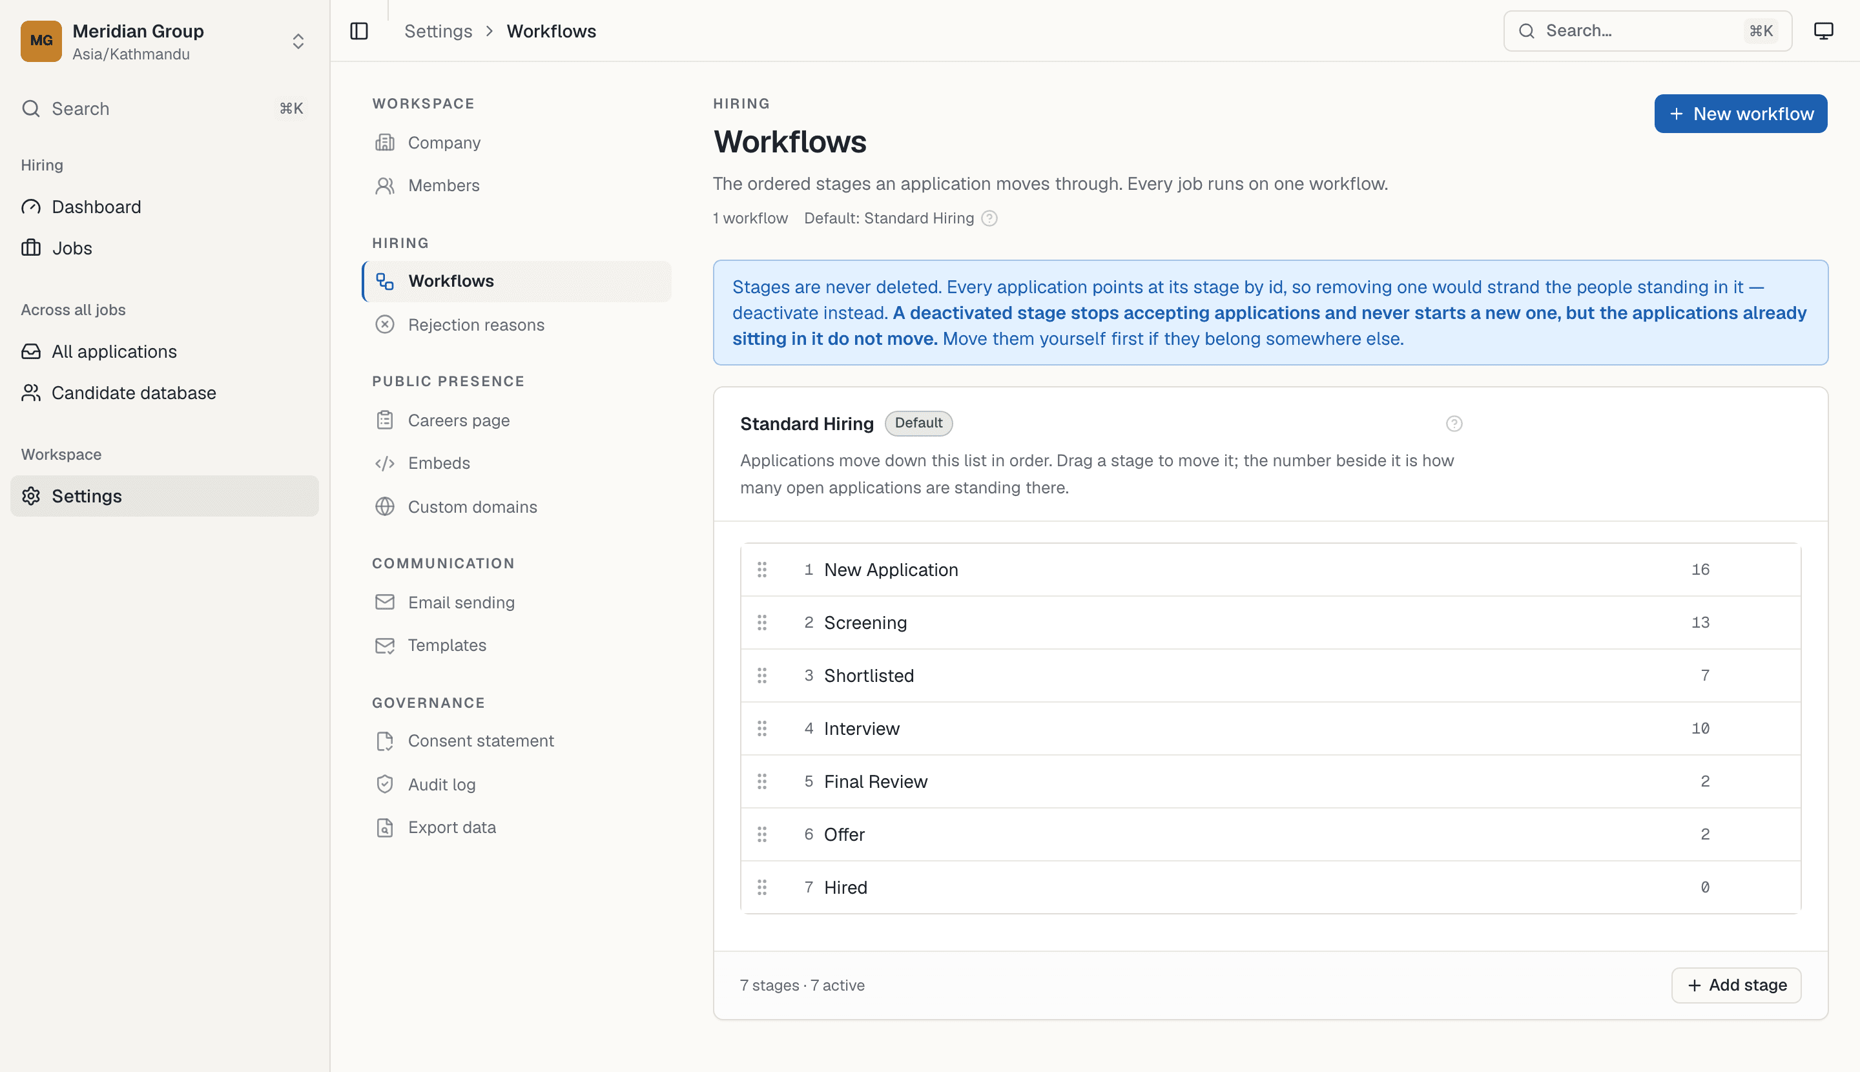Viewport: 1860px width, 1072px height.
Task: Open Members settings
Action: tap(516, 185)
